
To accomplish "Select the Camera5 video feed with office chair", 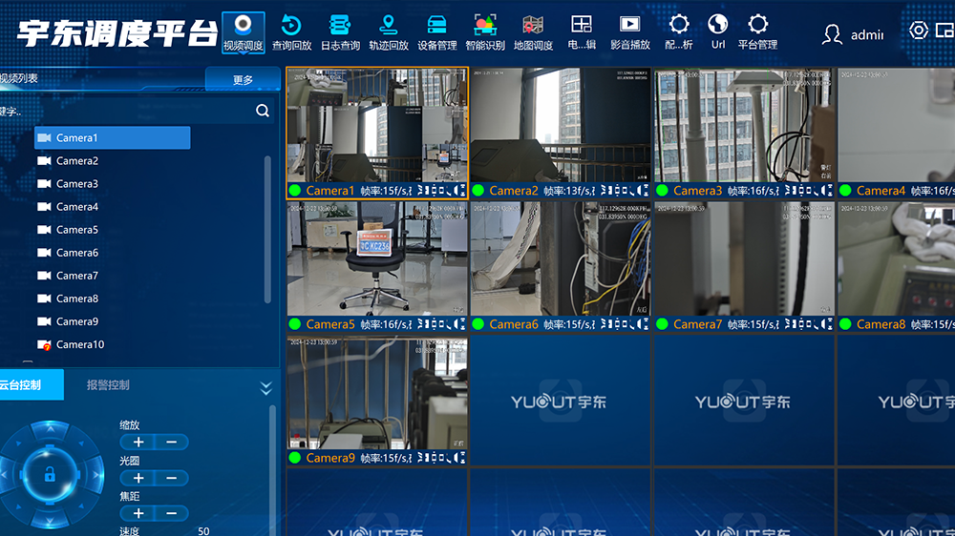I will click(377, 258).
